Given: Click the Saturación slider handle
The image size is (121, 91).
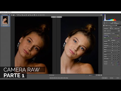Looking at the screenshot, I should [113, 65].
